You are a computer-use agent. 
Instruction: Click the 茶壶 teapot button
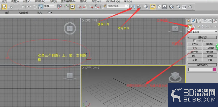point(194,60)
